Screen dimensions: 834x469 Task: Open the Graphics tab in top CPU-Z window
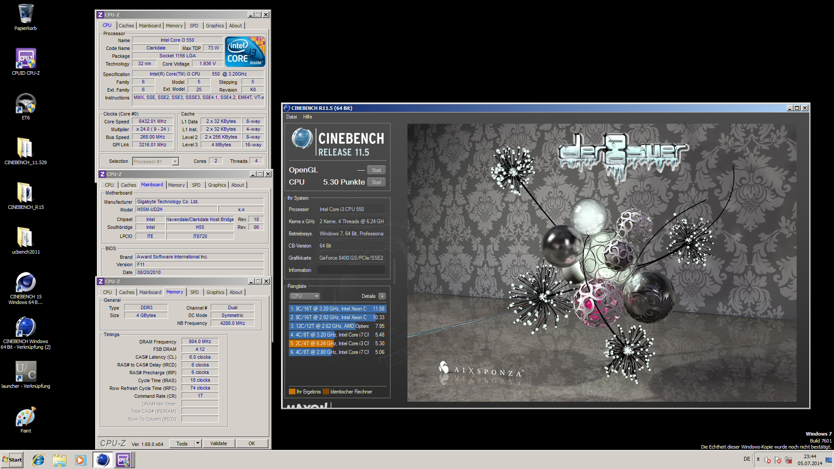click(x=215, y=26)
